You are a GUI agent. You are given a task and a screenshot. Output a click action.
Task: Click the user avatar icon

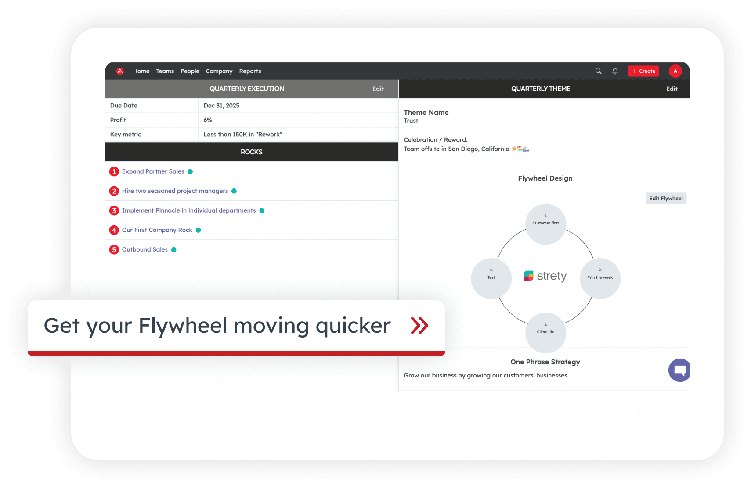tap(675, 71)
